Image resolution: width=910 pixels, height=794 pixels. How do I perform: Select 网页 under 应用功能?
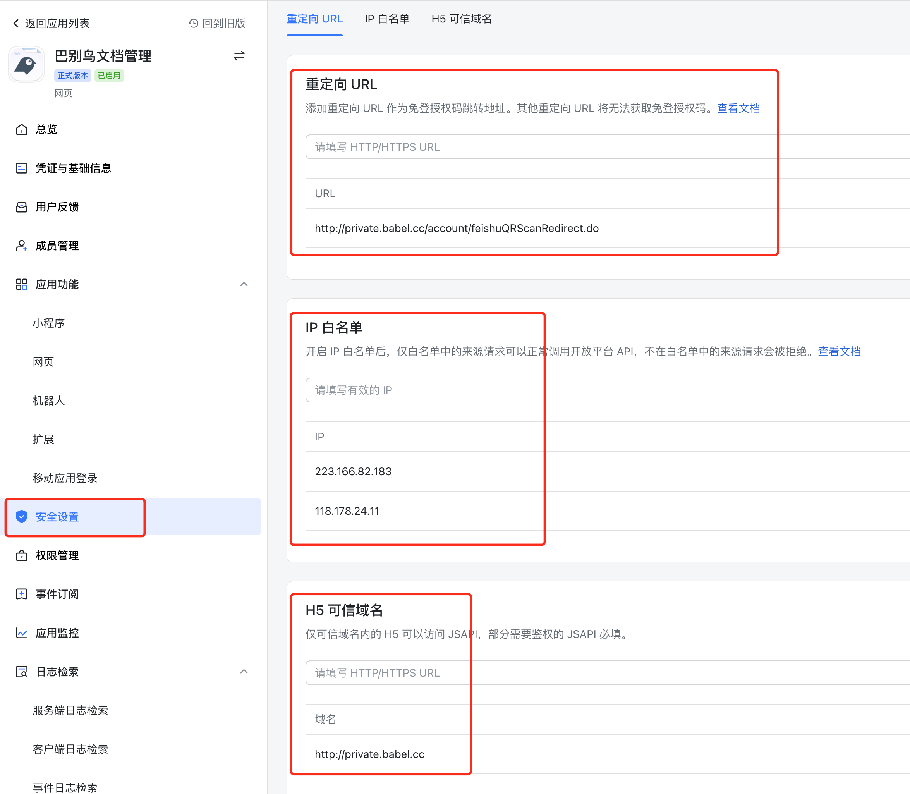tap(43, 361)
